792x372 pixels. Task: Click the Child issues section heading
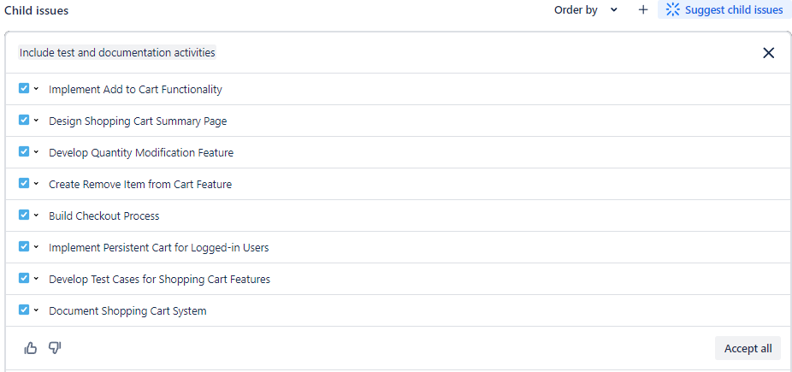36,11
